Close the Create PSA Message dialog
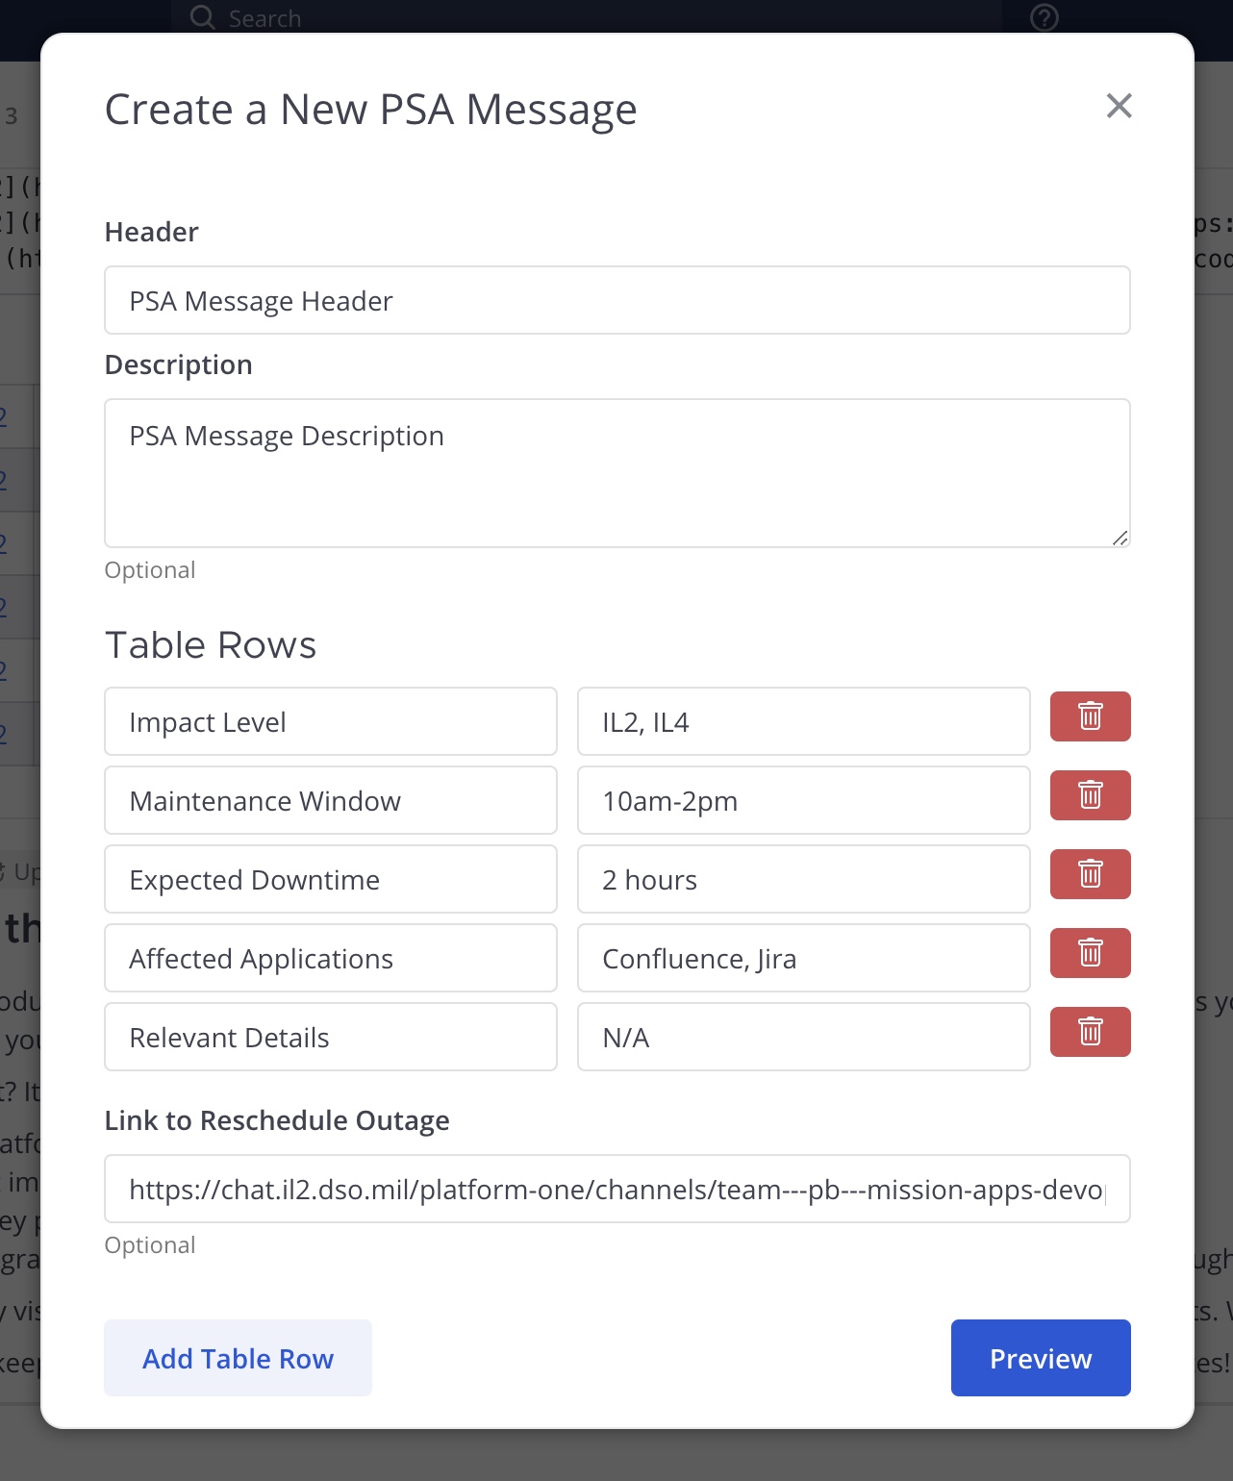The image size is (1233, 1481). point(1119,106)
